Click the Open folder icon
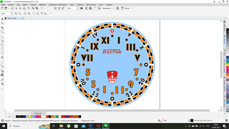229x129 pixels. 6,8
